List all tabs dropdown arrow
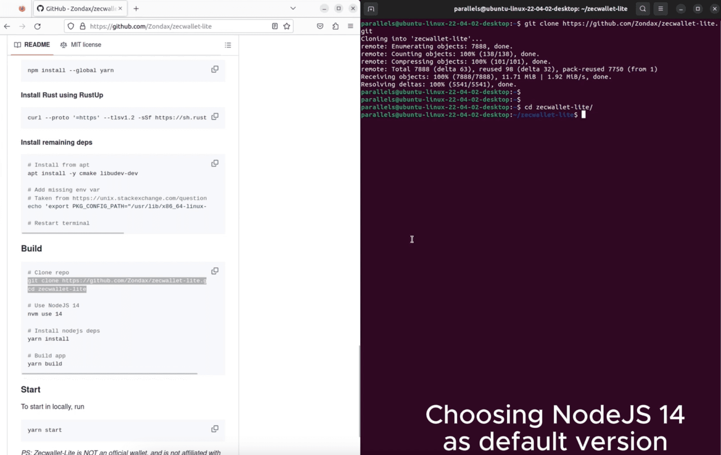 click(x=293, y=9)
